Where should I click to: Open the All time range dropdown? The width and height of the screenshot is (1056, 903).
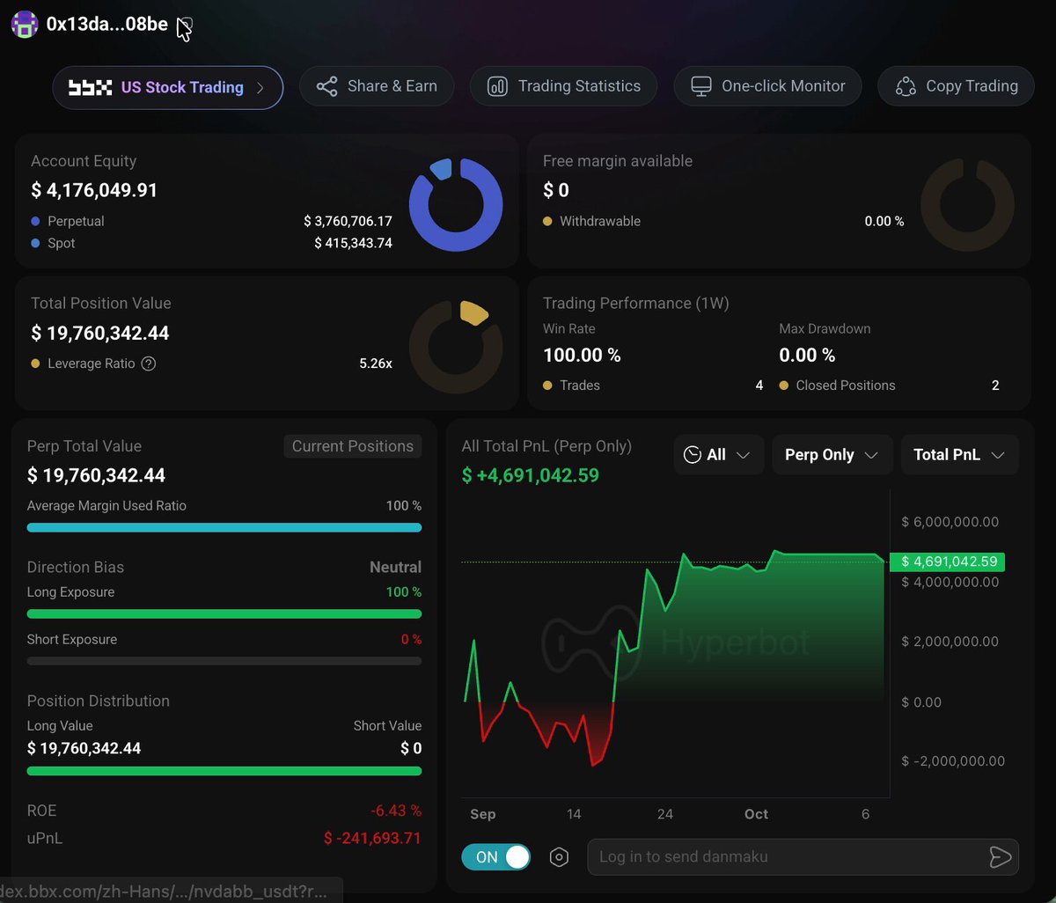[x=719, y=455]
